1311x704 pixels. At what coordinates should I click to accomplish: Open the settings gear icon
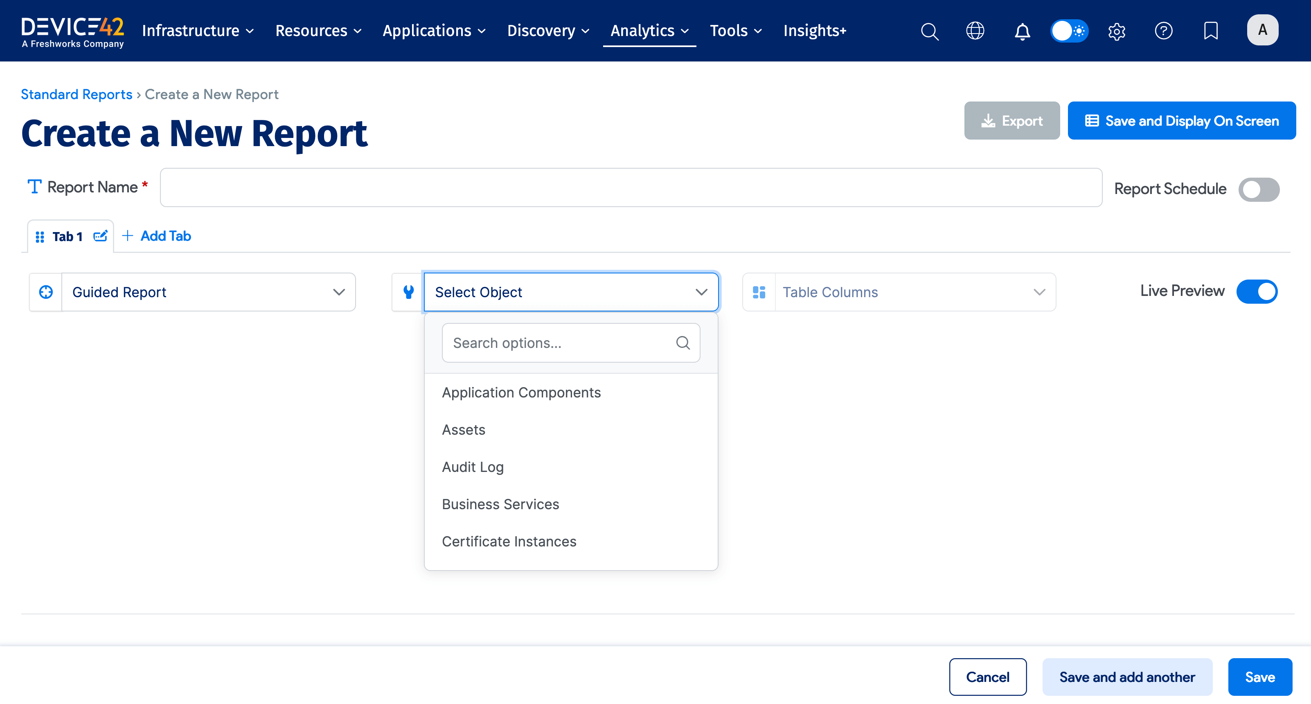point(1117,31)
